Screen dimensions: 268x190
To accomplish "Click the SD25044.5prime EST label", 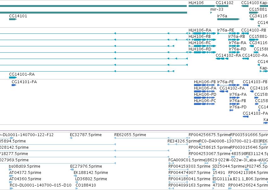I will coord(228,166).
